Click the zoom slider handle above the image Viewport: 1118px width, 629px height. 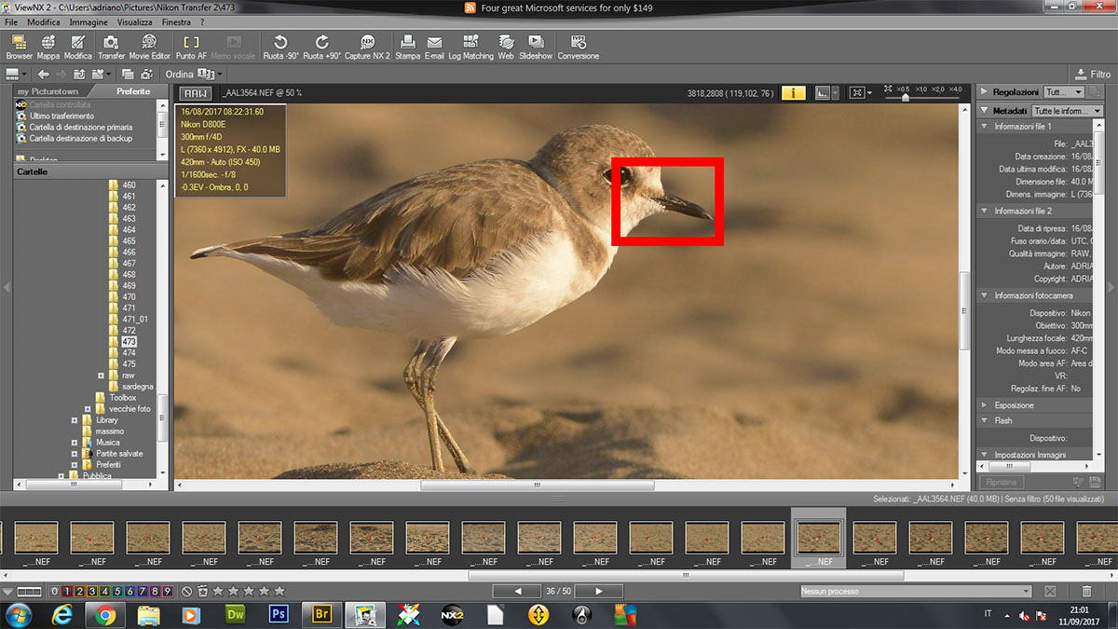pos(905,97)
